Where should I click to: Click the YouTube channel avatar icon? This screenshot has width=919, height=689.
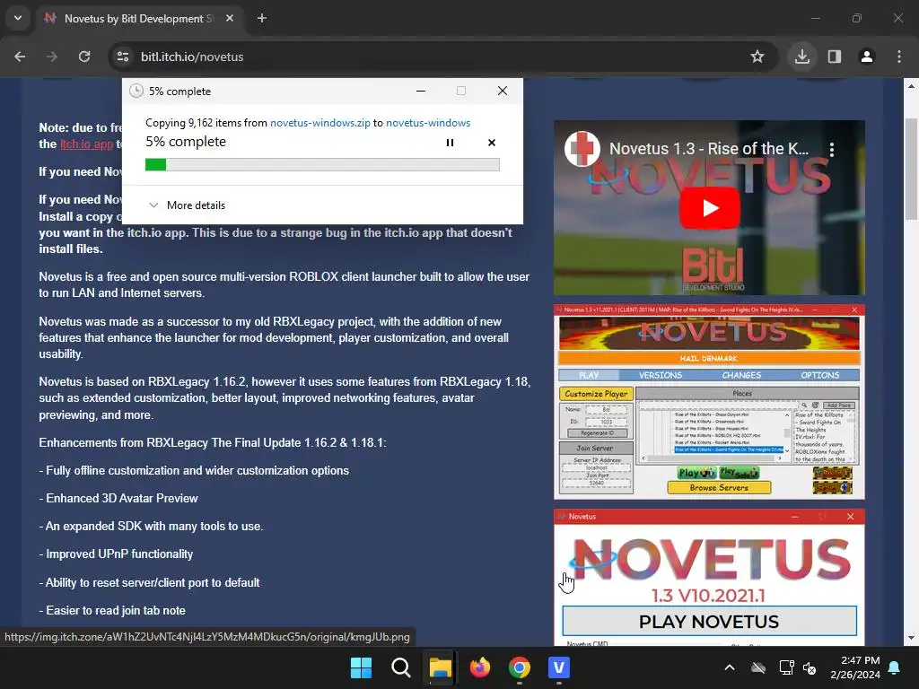click(582, 149)
